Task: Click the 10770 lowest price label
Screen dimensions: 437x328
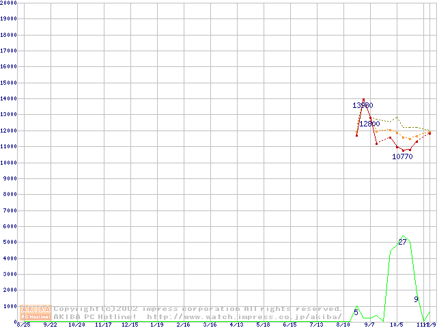Action: (402, 156)
